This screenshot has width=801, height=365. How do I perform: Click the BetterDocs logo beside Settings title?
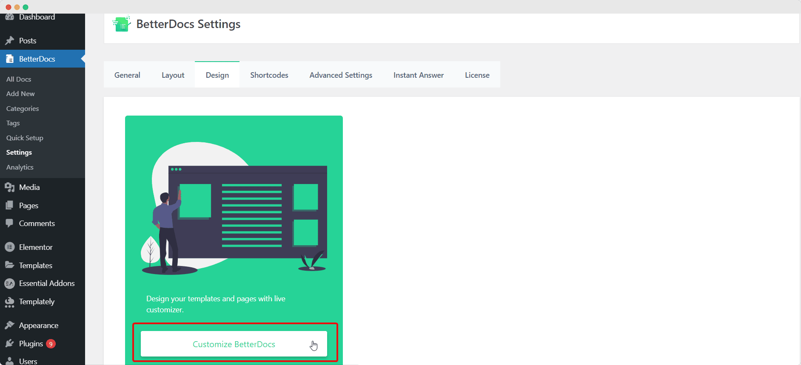pos(122,24)
